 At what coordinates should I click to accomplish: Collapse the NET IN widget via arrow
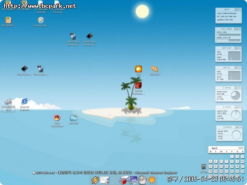(236, 68)
